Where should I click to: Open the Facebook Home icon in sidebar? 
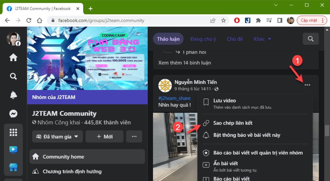(x=13, y=58)
